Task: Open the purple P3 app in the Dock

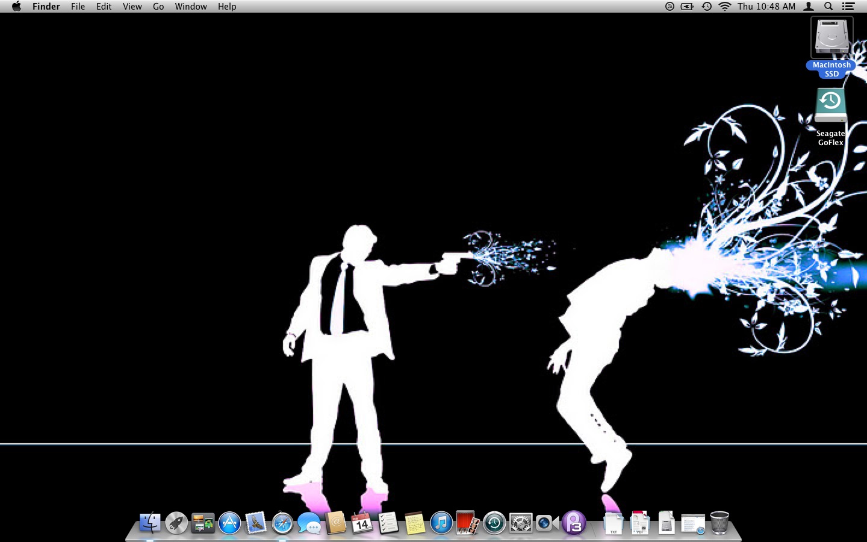Action: click(574, 523)
